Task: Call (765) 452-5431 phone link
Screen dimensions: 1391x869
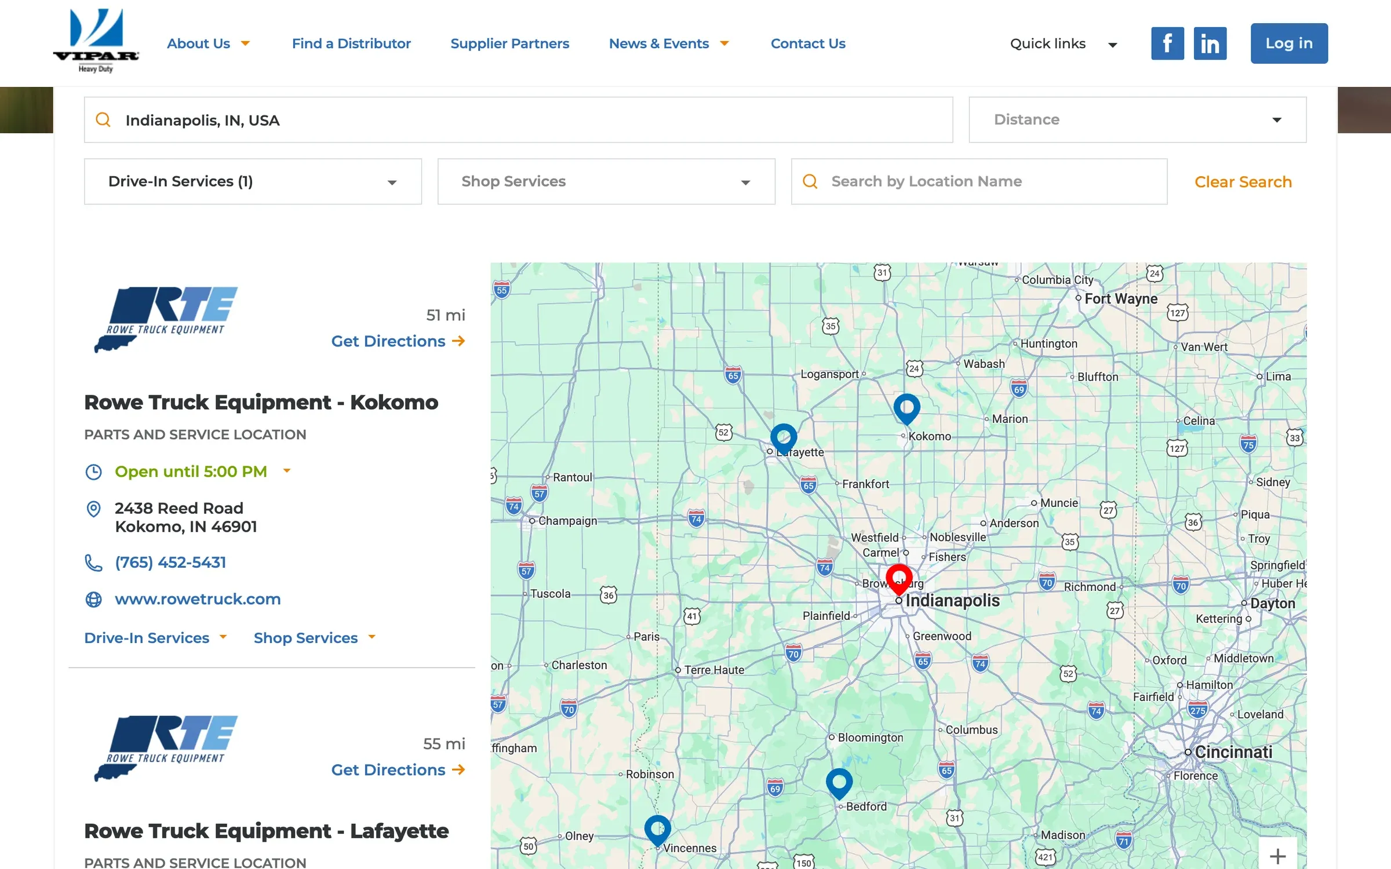Action: coord(170,563)
